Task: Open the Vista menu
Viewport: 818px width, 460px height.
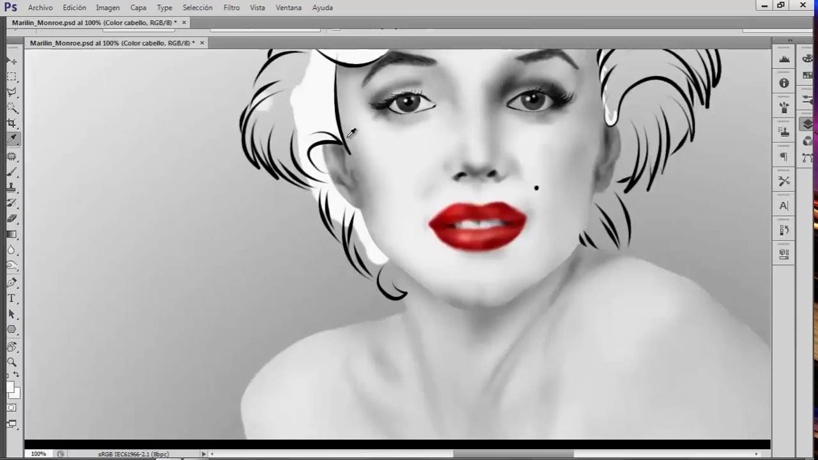Action: coord(258,8)
